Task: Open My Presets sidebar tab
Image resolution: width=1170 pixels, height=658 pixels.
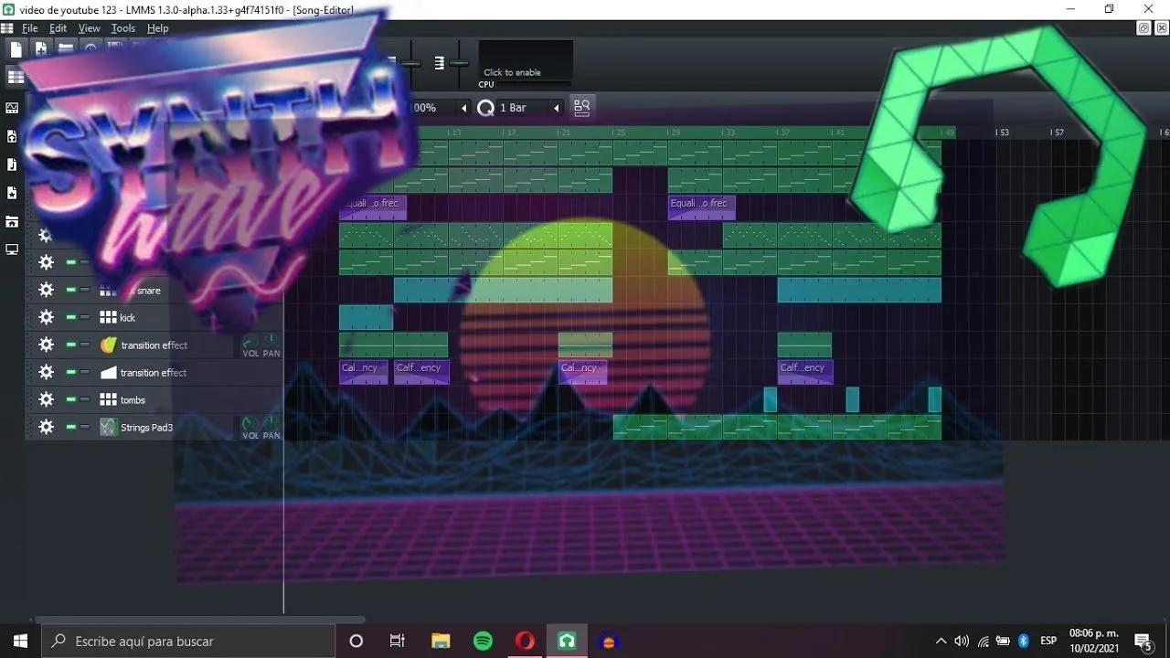Action: 12,193
